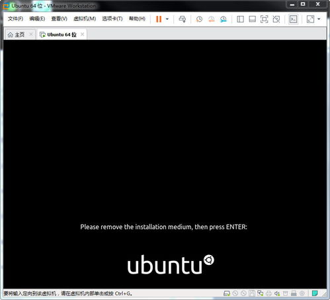Toggle the library sidebar panel
Viewport: 330px width, 300px height.
tap(240, 19)
